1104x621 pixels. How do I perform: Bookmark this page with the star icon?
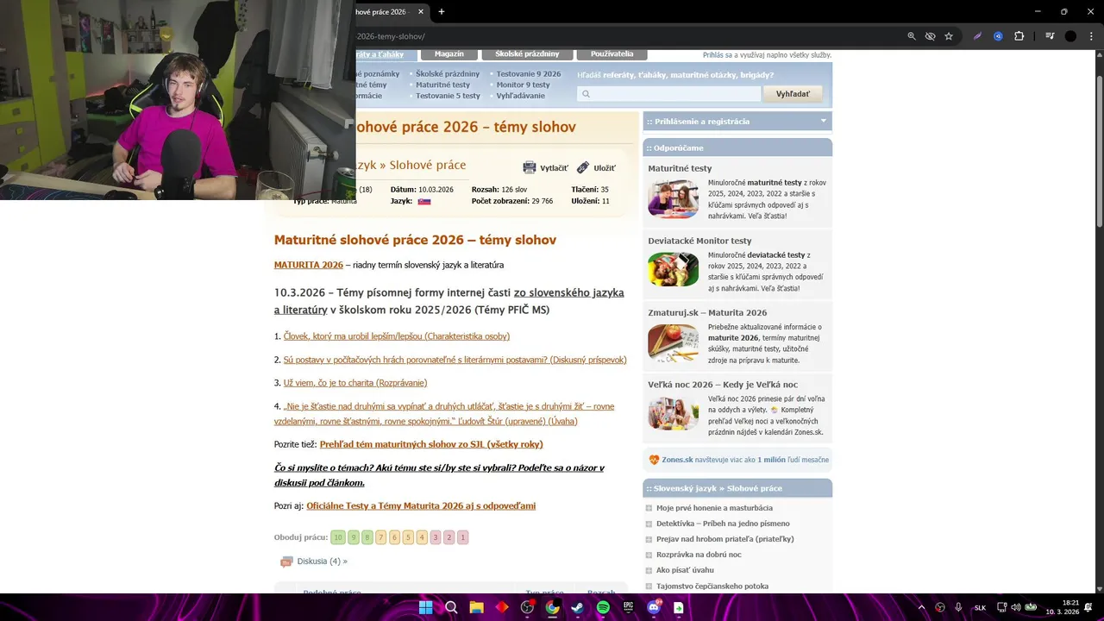[949, 36]
